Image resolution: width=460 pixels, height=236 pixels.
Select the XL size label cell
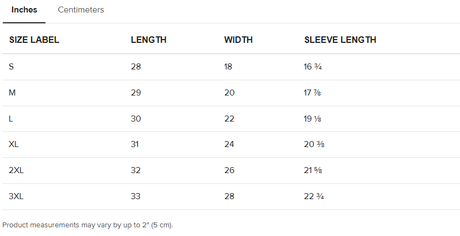coord(14,144)
